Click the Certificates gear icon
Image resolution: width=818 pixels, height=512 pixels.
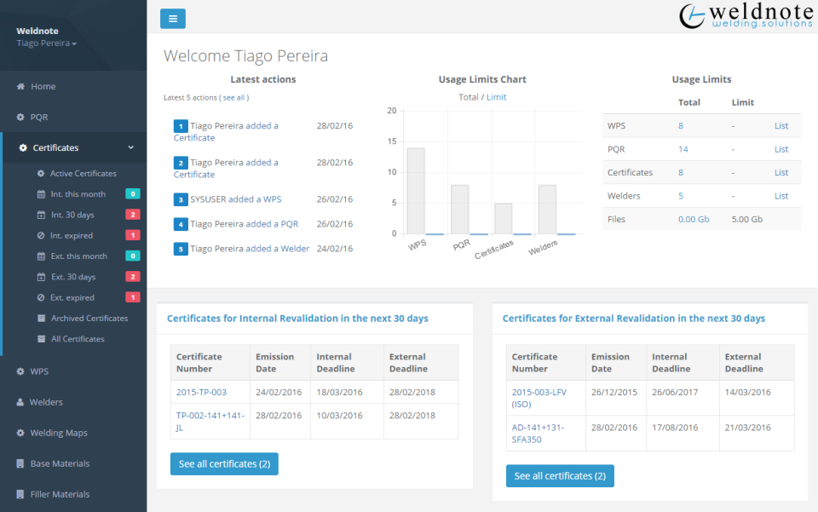coord(23,148)
